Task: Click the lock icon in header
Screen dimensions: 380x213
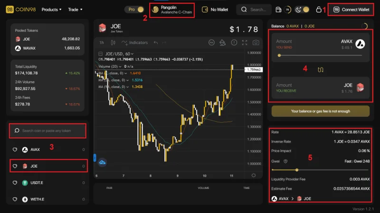Action: (319, 9)
